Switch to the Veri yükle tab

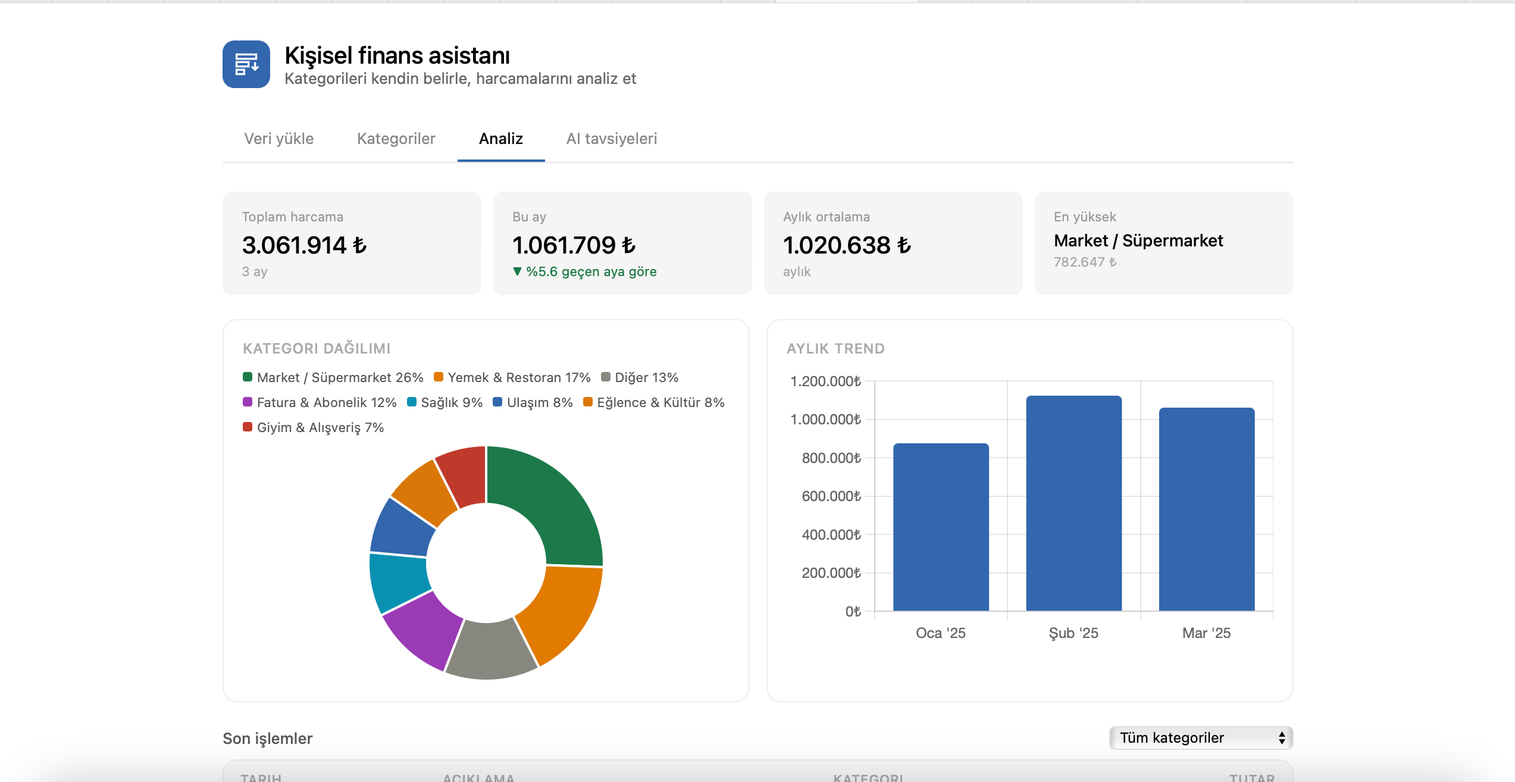[279, 139]
